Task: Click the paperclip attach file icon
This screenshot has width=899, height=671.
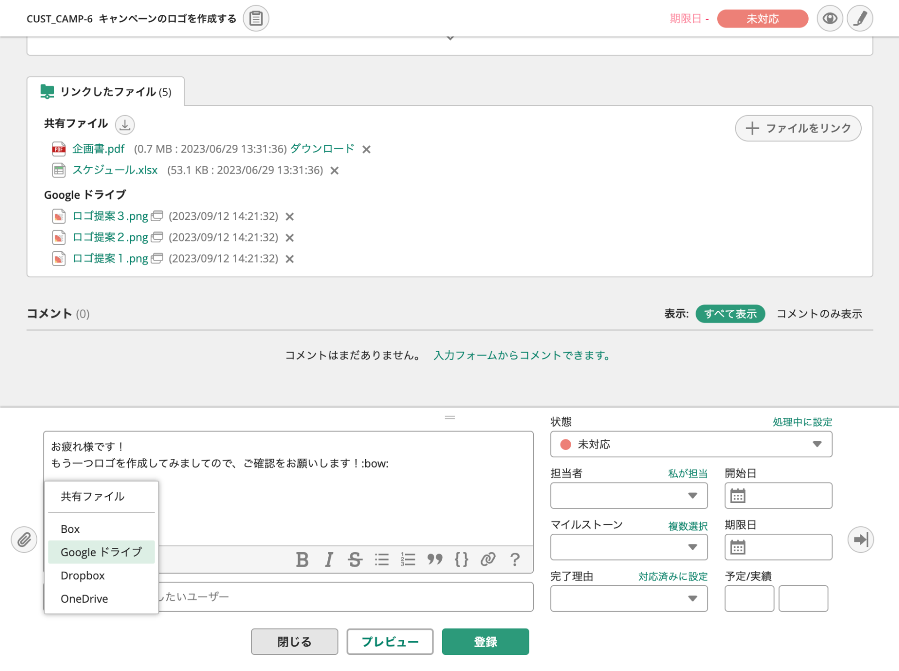Action: (x=24, y=539)
